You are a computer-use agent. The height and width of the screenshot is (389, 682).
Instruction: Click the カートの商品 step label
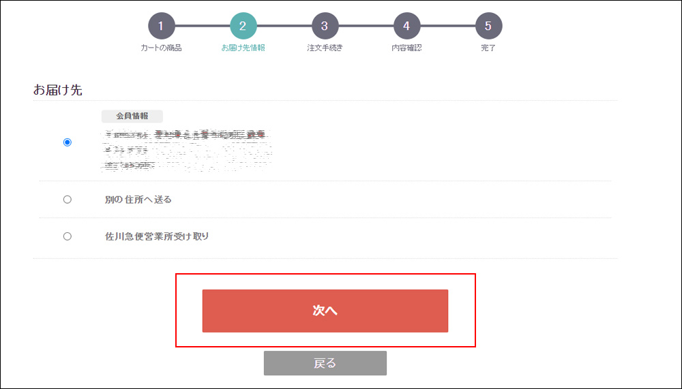click(x=161, y=48)
